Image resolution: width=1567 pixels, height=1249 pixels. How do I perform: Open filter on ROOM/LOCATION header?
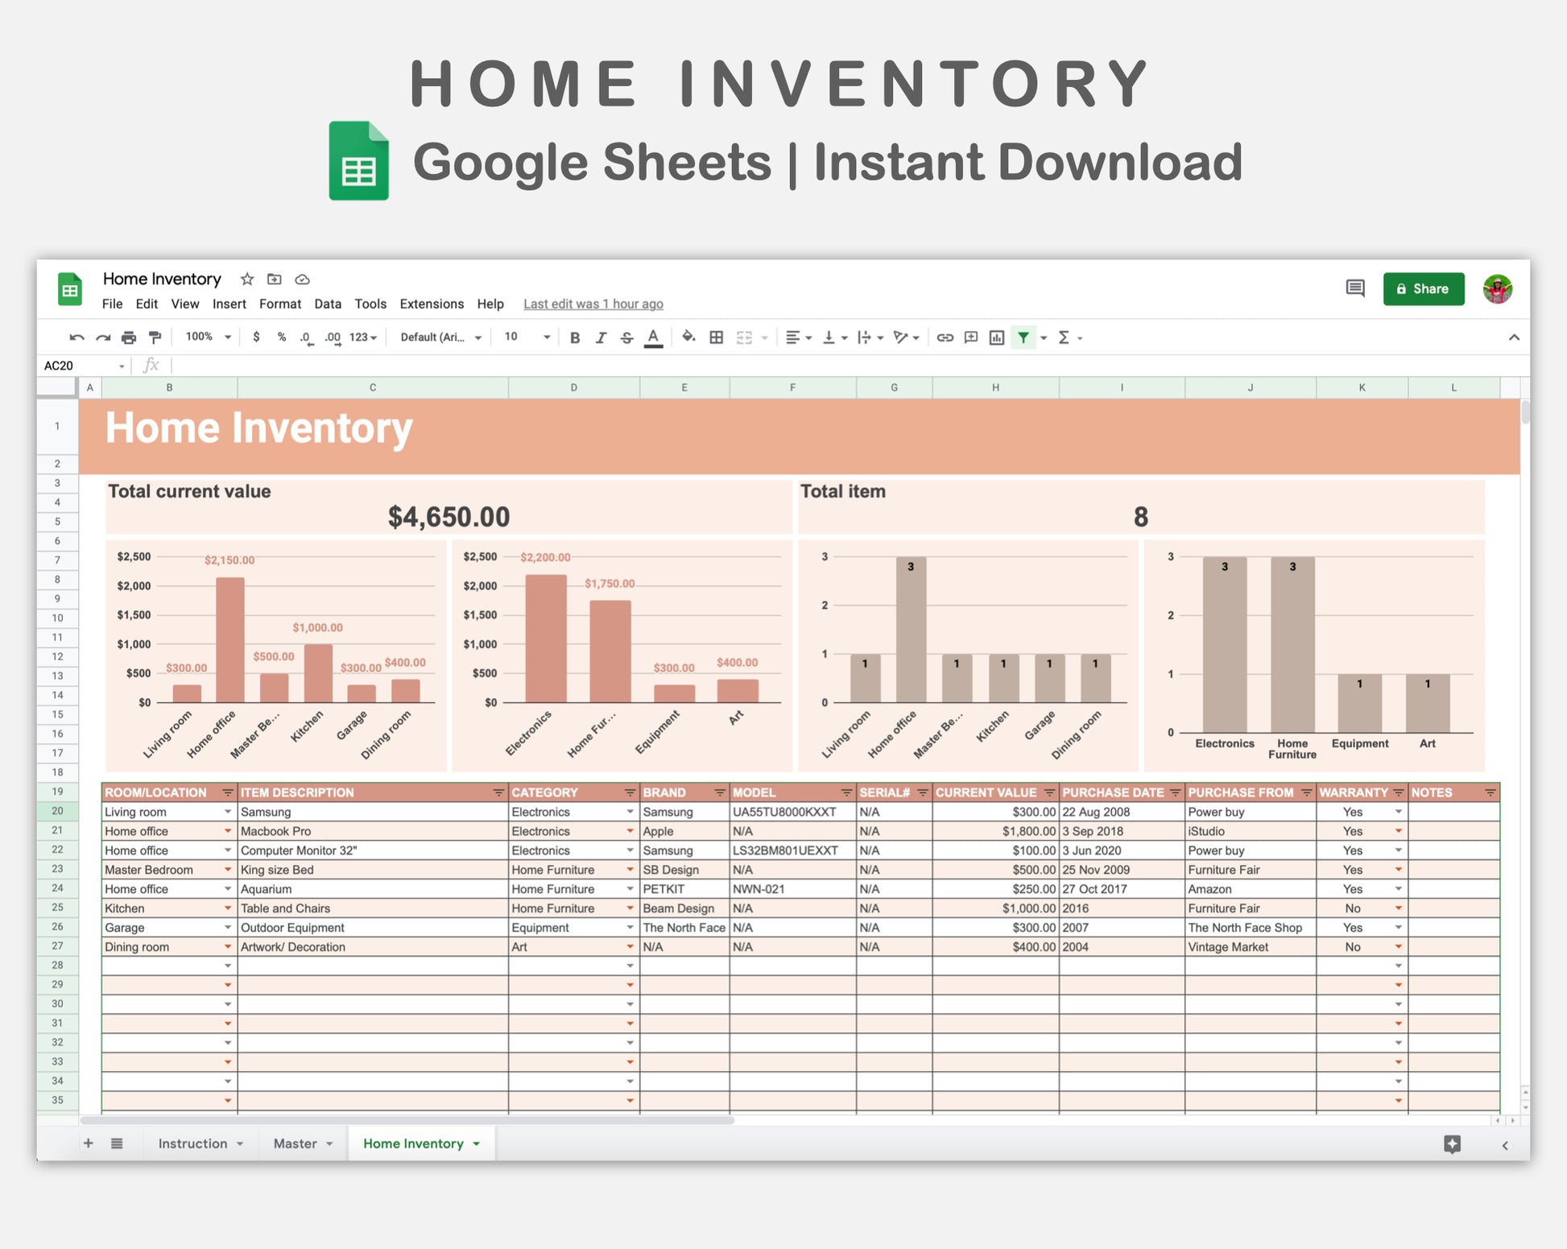228,793
